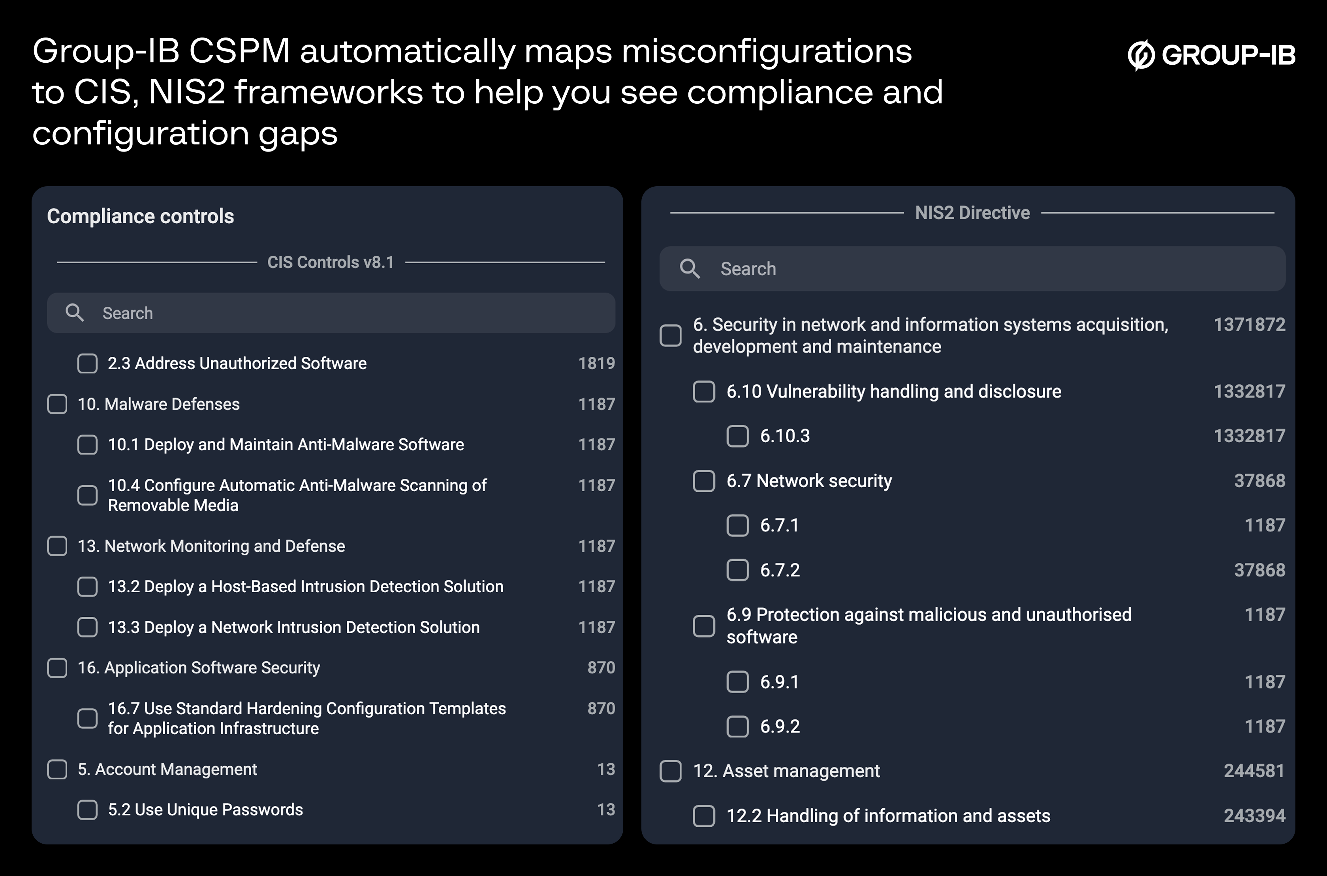Click the Search field under CIS Controls v8.1
The height and width of the screenshot is (876, 1327).
(x=280, y=313)
